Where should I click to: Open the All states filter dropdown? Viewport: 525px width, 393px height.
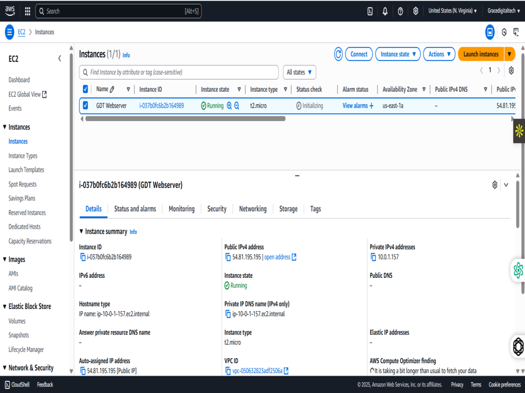click(x=299, y=72)
